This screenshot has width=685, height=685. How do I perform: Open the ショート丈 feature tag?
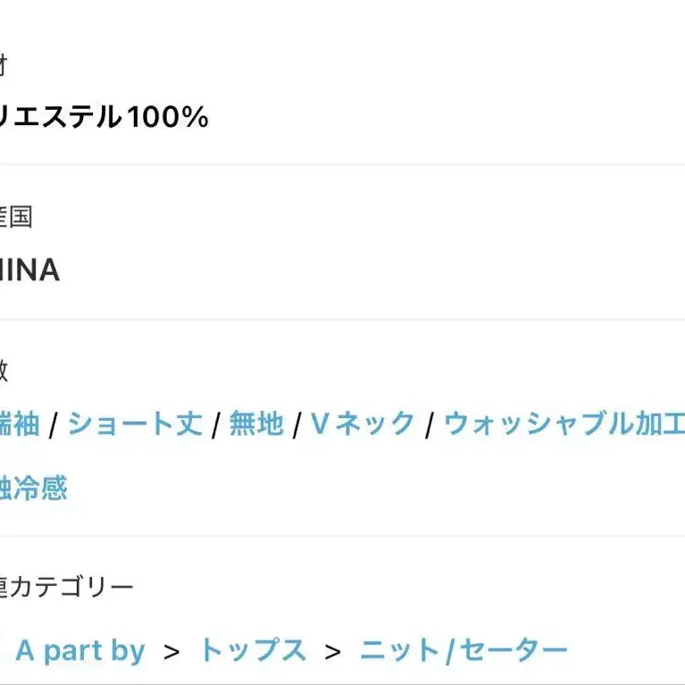[135, 423]
